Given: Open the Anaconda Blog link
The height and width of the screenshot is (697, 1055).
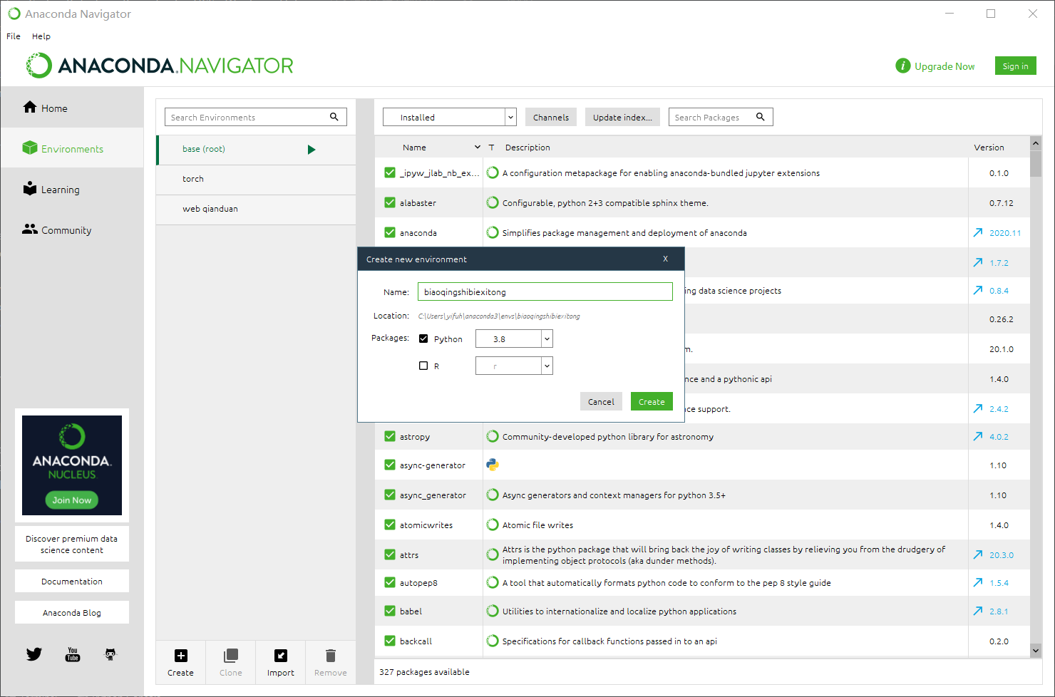Looking at the screenshot, I should click(x=72, y=612).
